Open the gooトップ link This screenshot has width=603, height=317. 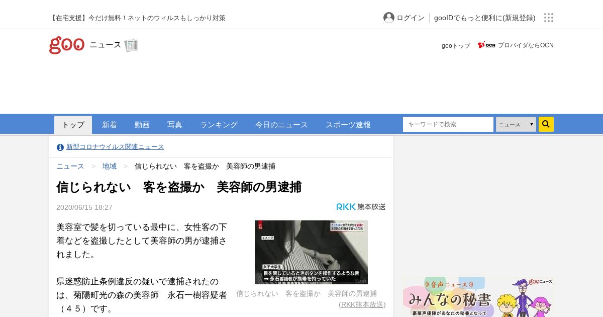coord(456,46)
